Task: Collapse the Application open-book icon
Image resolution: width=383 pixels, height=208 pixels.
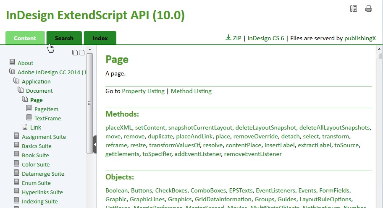Action: point(16,81)
